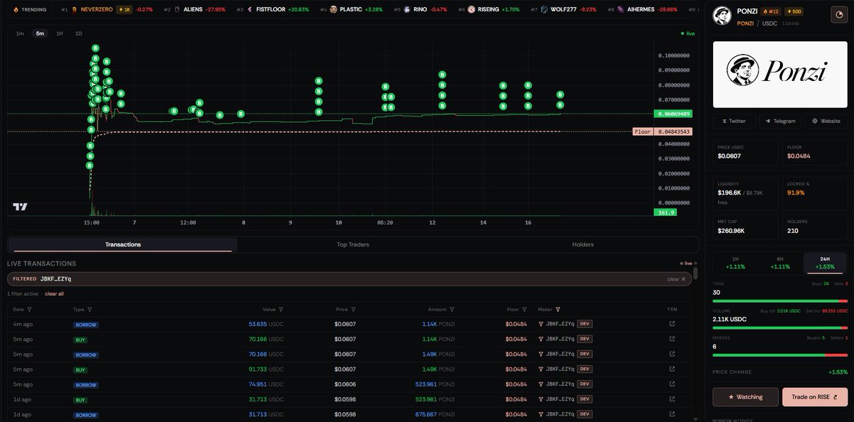
Task: Switch chart to the 1H interval
Action: (x=59, y=33)
